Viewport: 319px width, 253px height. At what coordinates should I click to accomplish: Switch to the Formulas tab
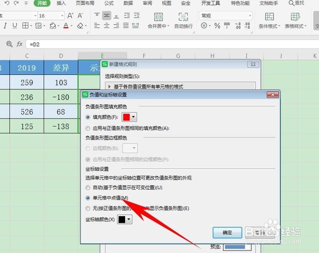click(x=109, y=3)
